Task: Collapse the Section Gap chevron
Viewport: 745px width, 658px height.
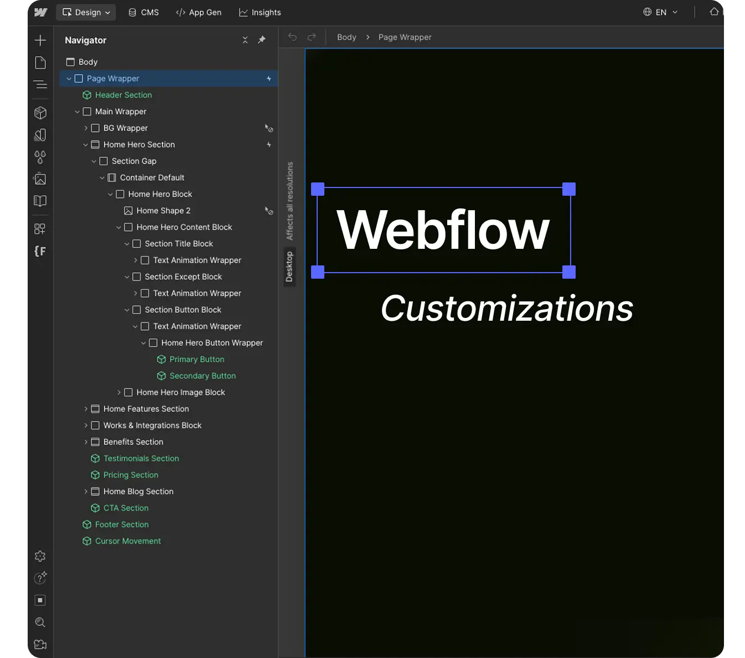Action: (x=94, y=161)
